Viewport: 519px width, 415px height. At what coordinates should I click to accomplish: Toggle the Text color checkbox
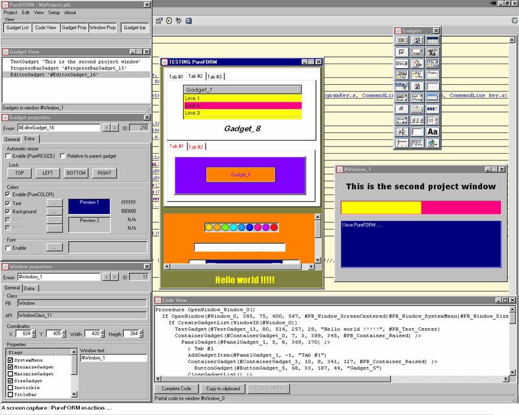coord(8,203)
